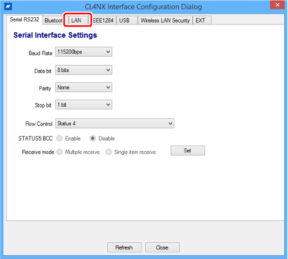Close the CL4NX Interface Configuration Dialog window
The height and width of the screenshot is (259, 288).
click(x=277, y=5)
